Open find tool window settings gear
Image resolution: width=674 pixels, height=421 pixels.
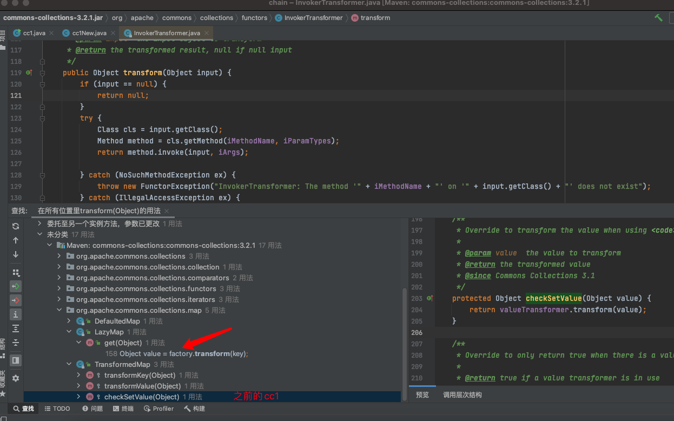point(16,378)
